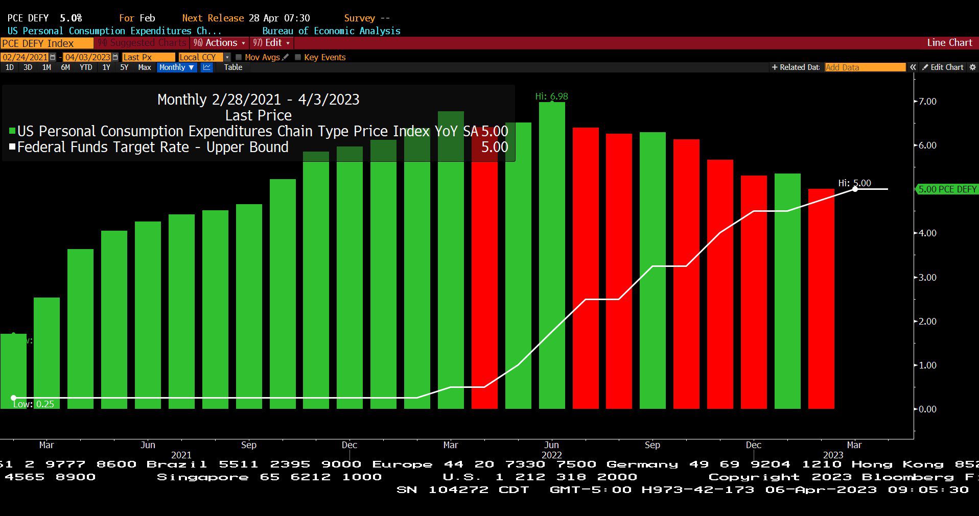
Task: Select the 1Y range
Action: point(106,67)
